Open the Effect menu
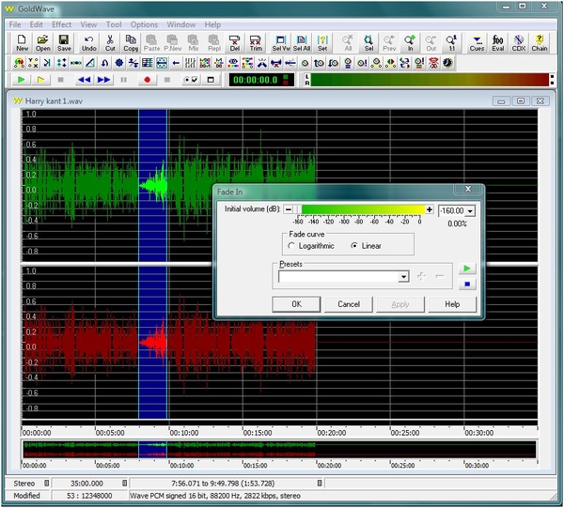This screenshot has height=508, width=564. point(61,24)
